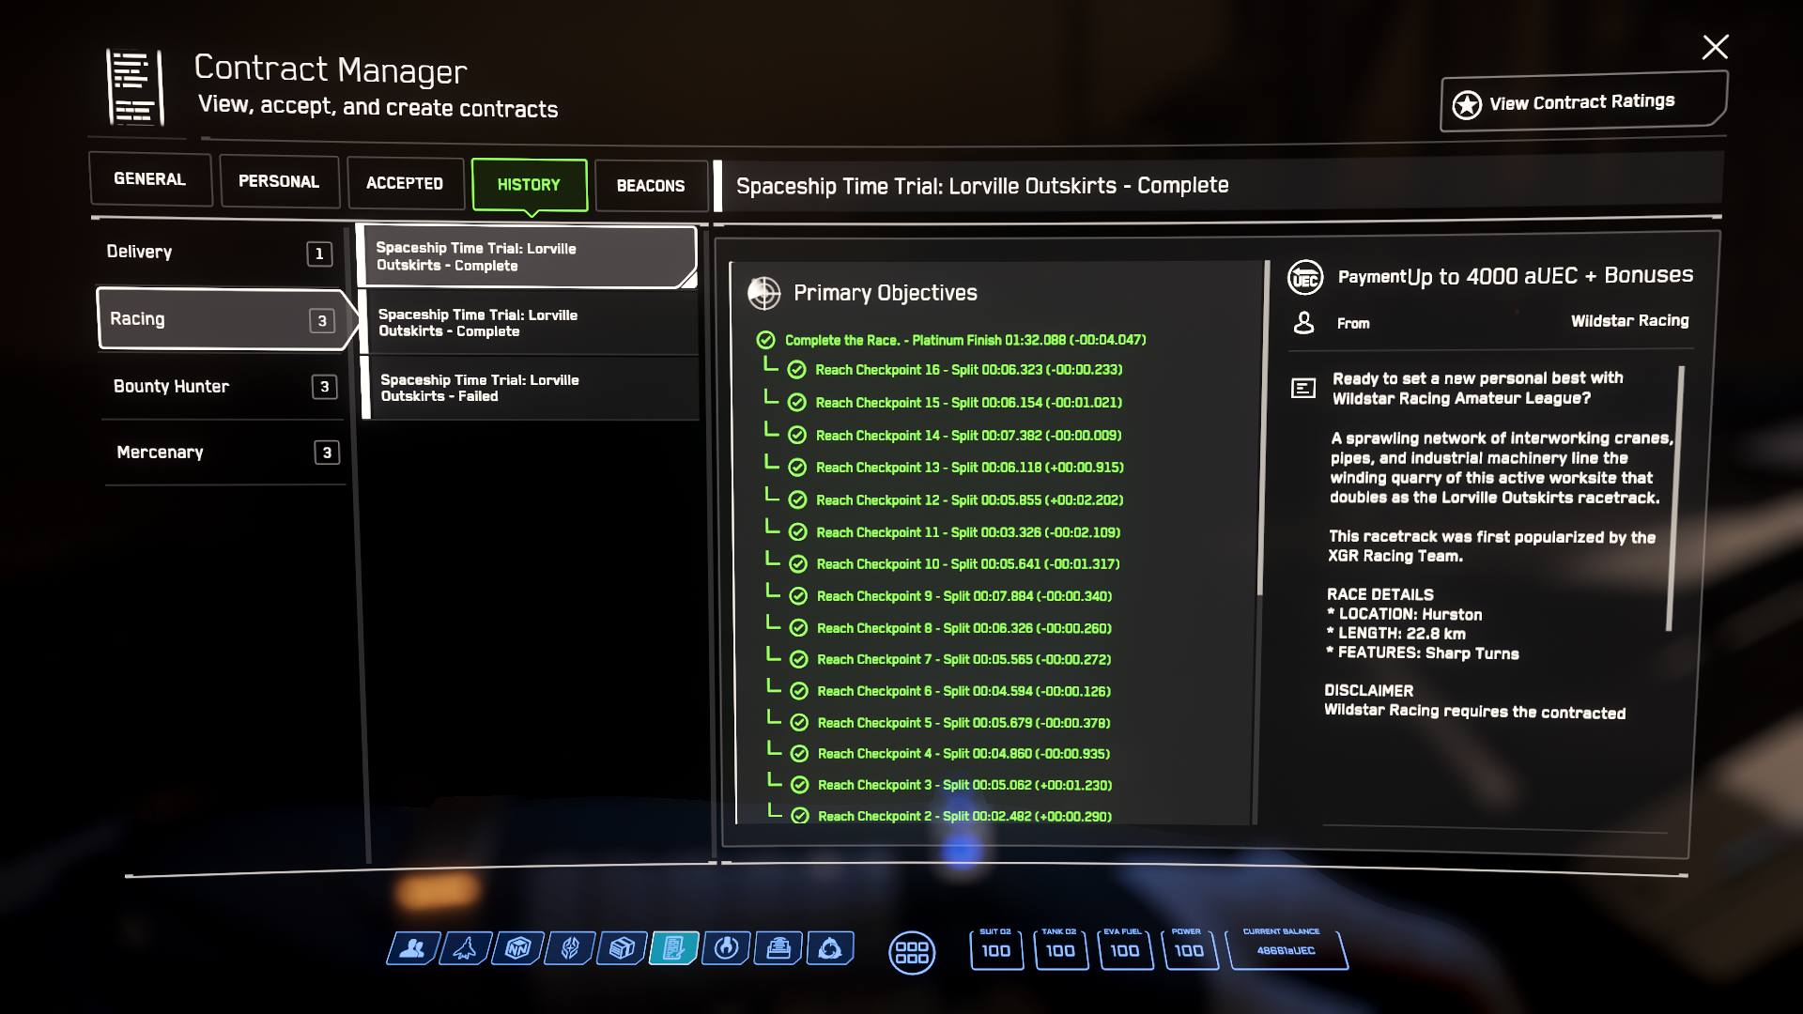Click the Contract Manager document icon
Image resolution: width=1803 pixels, height=1014 pixels.
click(134, 87)
